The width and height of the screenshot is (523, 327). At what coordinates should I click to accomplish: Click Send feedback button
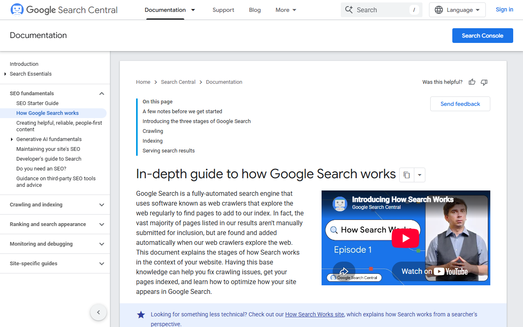click(x=460, y=104)
